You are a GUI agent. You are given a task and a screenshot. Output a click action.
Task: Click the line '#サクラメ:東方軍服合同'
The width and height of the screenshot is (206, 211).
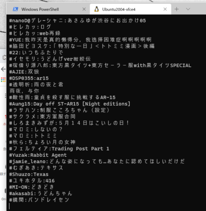42,117
